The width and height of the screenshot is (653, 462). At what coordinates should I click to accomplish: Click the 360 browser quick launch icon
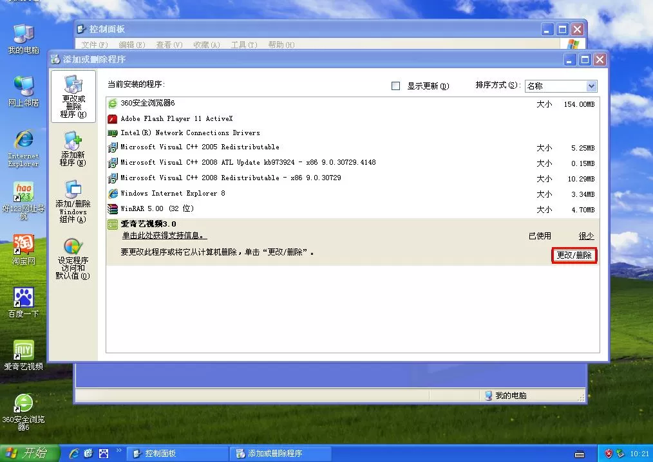coord(88,453)
